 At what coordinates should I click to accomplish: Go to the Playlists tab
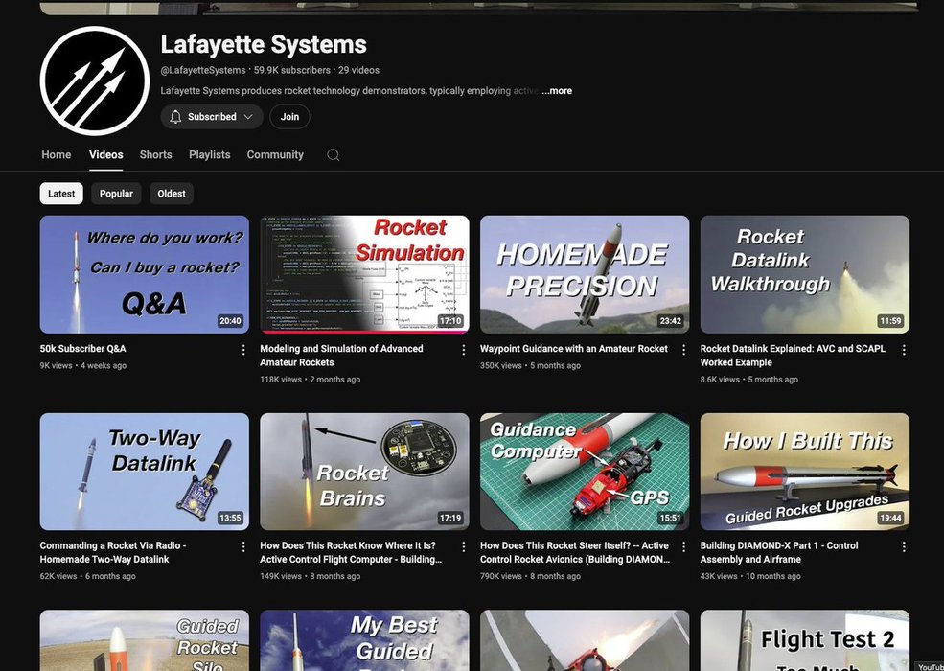[210, 154]
